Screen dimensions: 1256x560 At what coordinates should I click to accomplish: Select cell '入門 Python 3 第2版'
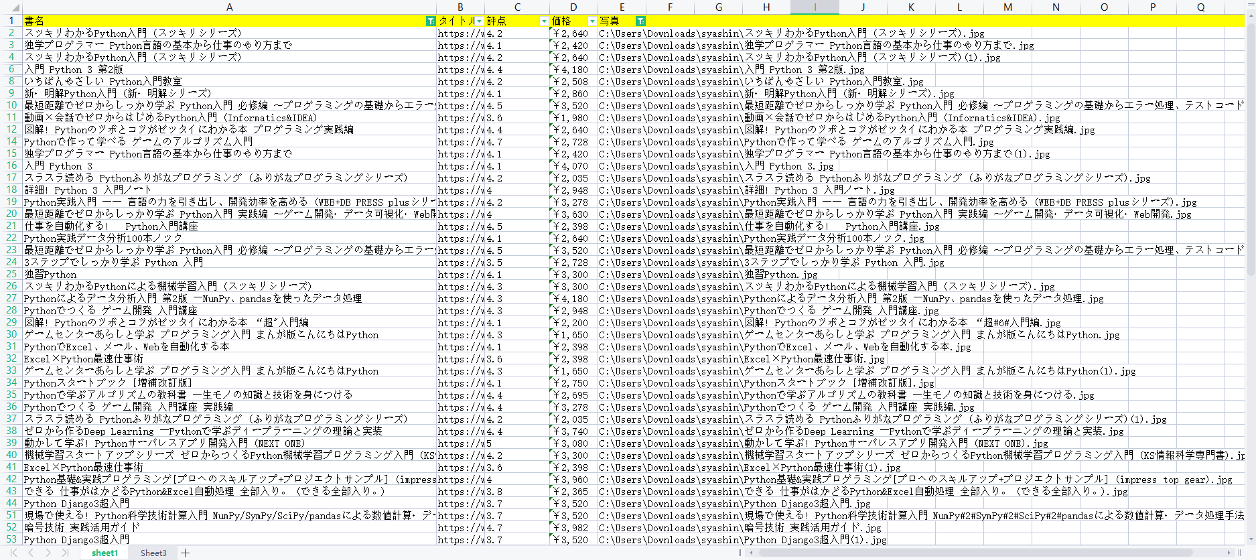pyautogui.click(x=230, y=69)
